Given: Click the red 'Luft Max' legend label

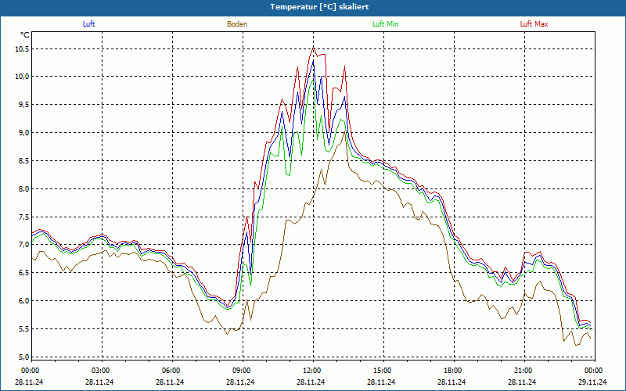Looking at the screenshot, I should pyautogui.click(x=534, y=24).
